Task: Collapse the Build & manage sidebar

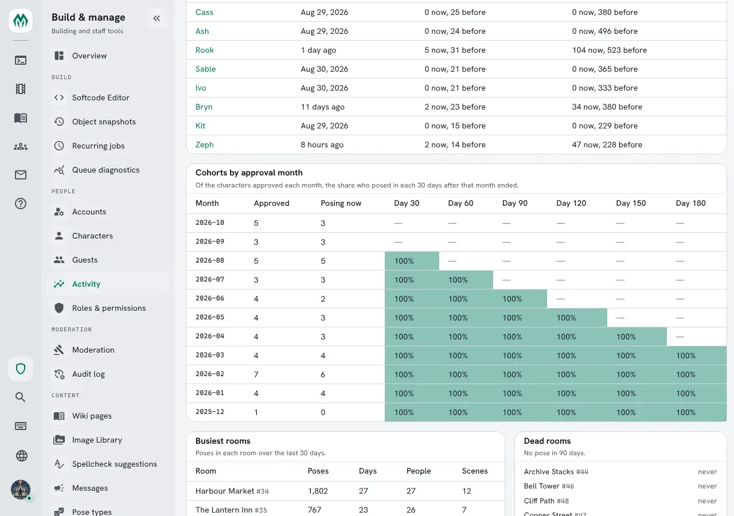Action: 157,18
